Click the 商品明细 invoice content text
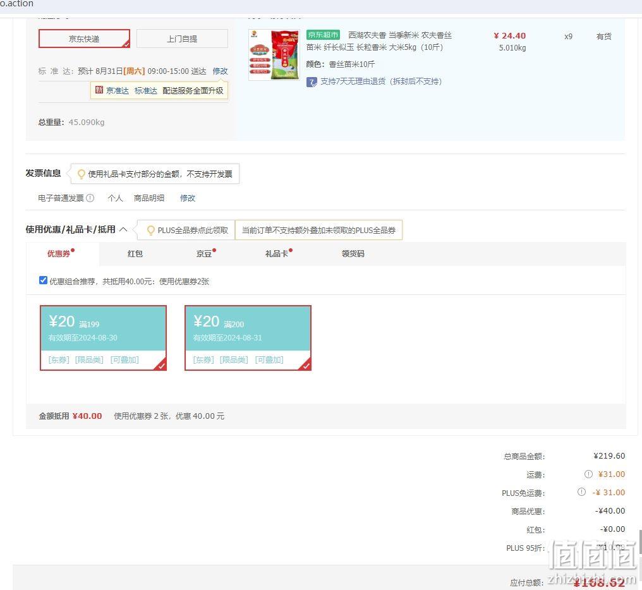Screen dimensions: 642x590 [149, 198]
